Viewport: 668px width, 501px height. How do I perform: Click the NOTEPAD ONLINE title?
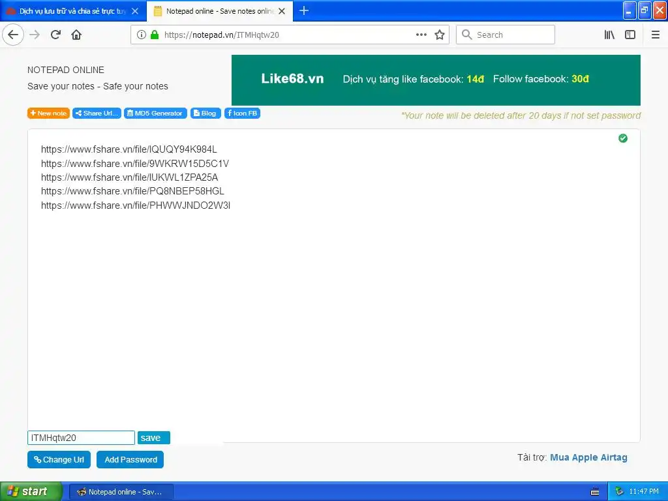[x=66, y=70]
